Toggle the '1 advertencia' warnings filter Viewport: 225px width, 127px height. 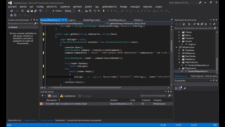click(68, 96)
